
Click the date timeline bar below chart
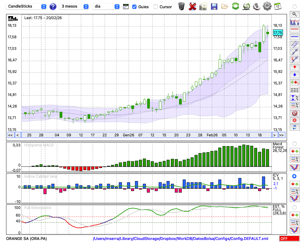[146, 135]
